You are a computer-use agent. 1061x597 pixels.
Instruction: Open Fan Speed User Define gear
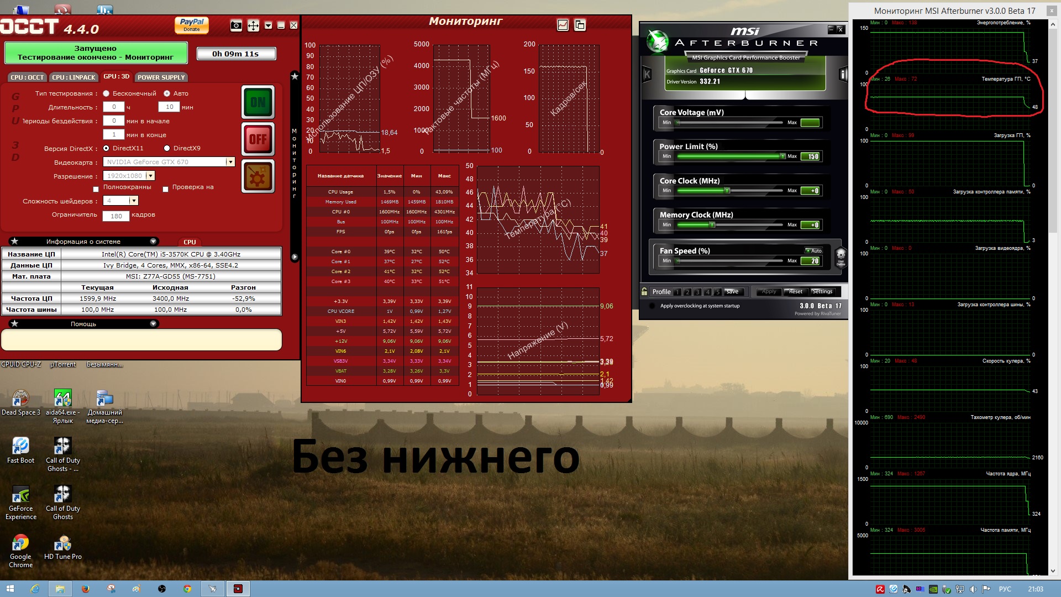click(841, 256)
